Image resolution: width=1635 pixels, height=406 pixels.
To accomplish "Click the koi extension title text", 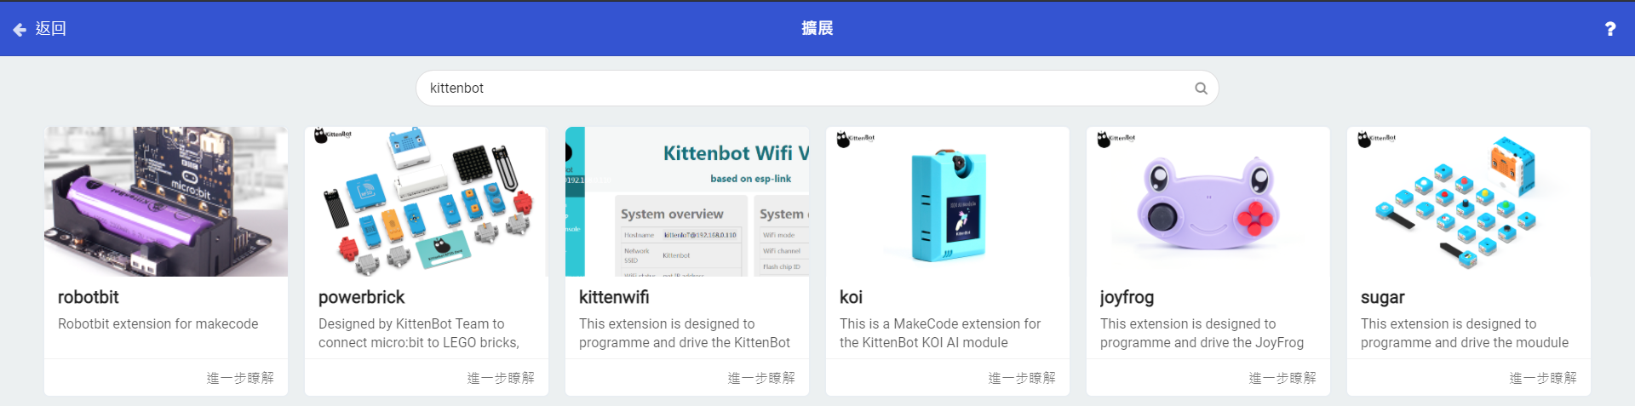I will [x=851, y=297].
